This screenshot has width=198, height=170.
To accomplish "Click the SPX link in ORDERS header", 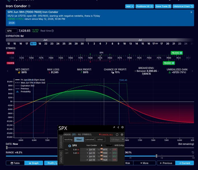I will click(x=74, y=134).
